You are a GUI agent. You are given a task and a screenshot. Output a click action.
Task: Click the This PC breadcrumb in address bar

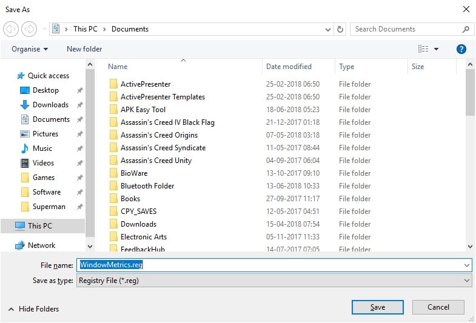click(85, 29)
